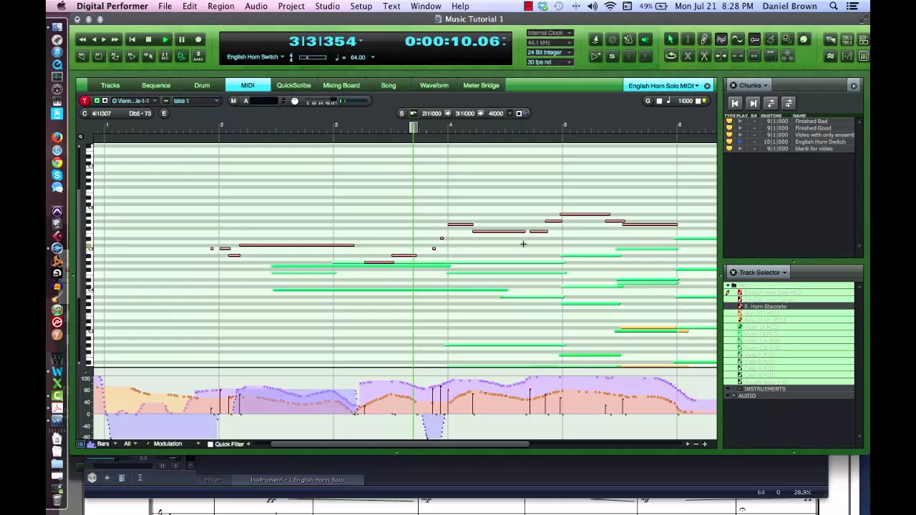Arm recording with the Record button
The image size is (916, 515).
click(x=198, y=40)
